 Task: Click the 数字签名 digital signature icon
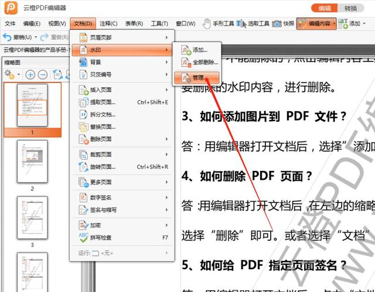[83, 197]
